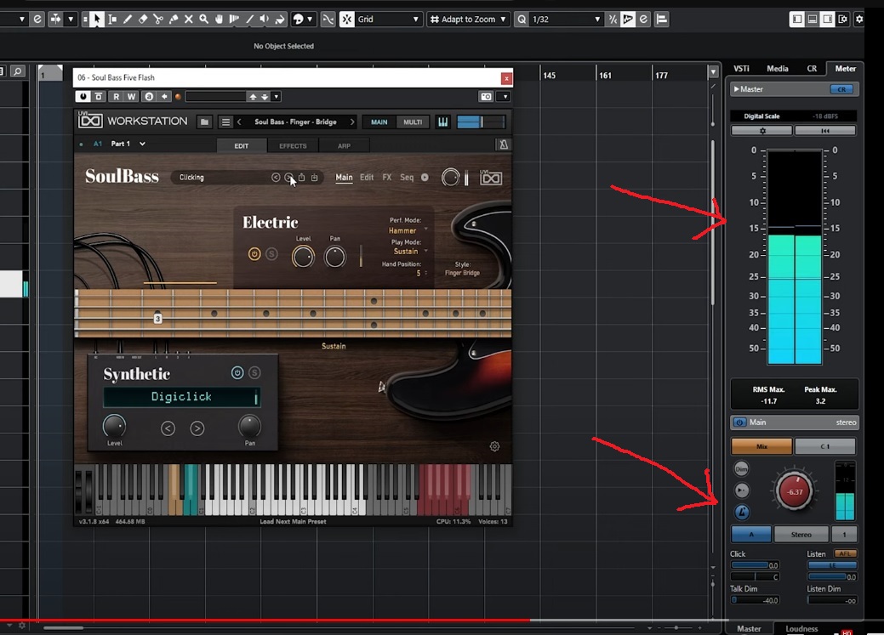The width and height of the screenshot is (884, 635).
Task: Open the Set up Window Layout button
Action: (843, 20)
